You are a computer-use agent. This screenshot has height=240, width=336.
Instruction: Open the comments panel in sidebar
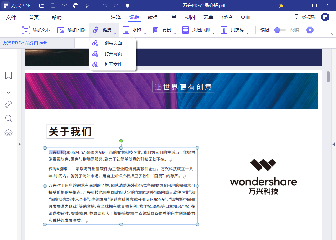(x=9, y=90)
